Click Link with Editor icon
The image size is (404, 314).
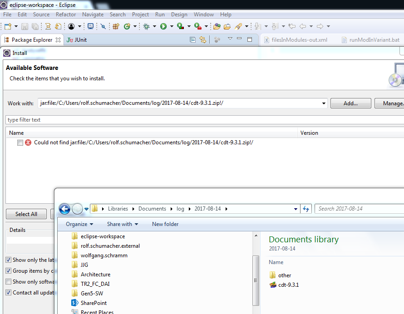(202, 40)
